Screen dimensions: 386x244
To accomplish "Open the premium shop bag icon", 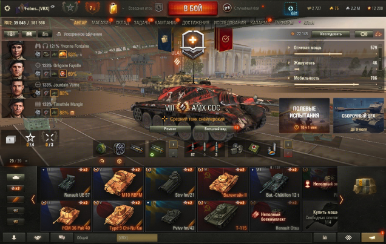I will [113, 8].
